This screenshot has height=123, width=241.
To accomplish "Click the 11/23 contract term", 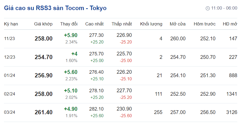I will click(x=10, y=39).
